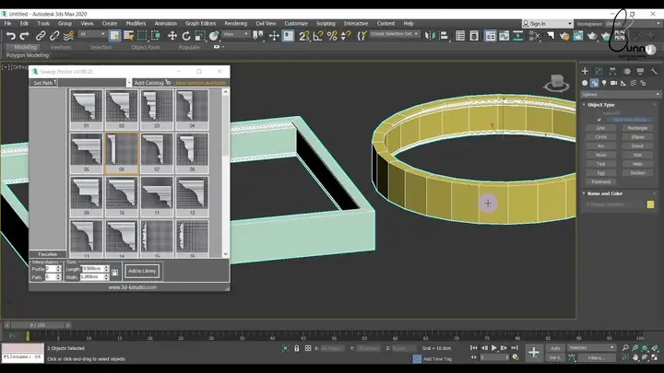
Task: Open the Splines category dropdown
Action: (x=621, y=94)
